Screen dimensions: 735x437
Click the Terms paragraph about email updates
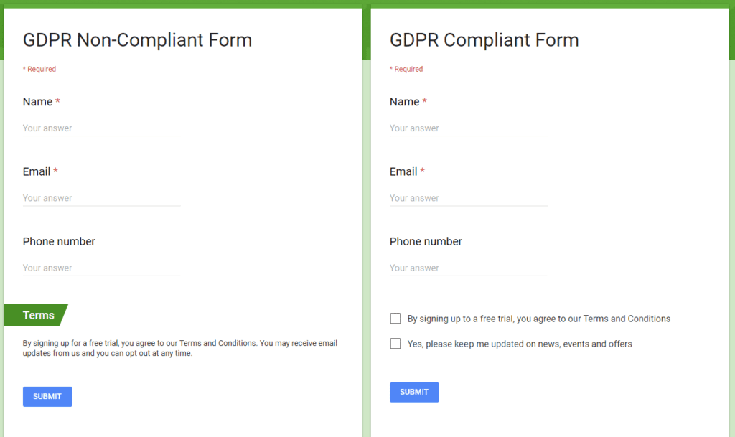180,349
